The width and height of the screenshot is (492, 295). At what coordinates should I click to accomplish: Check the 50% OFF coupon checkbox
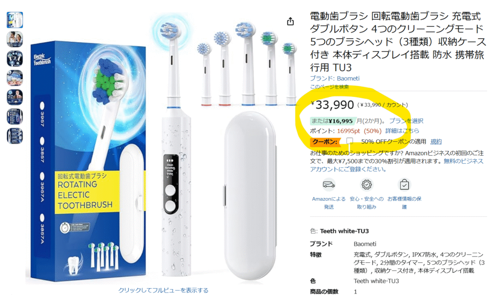(350, 141)
